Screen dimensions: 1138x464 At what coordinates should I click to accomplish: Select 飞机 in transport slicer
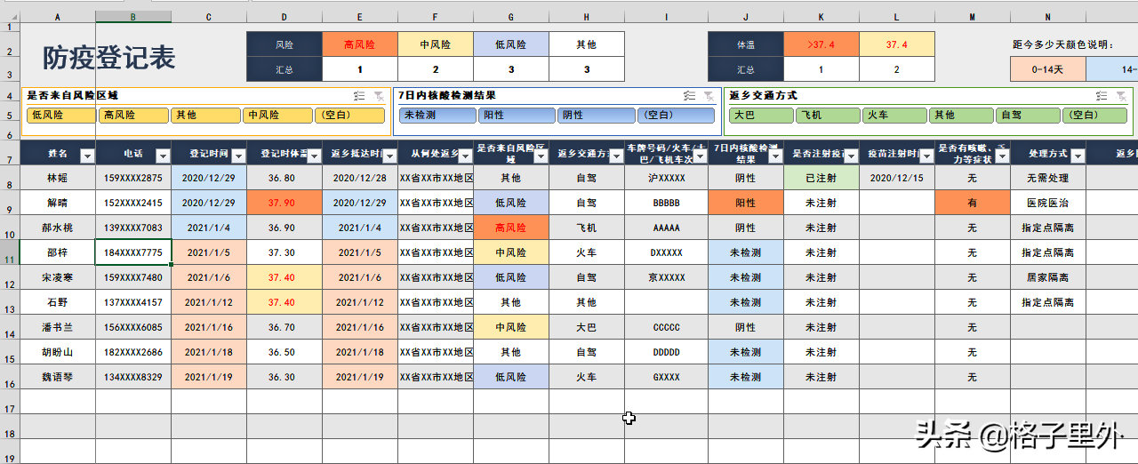(828, 115)
